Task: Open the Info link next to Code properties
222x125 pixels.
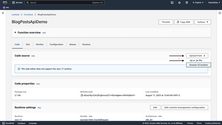Action: point(38,84)
